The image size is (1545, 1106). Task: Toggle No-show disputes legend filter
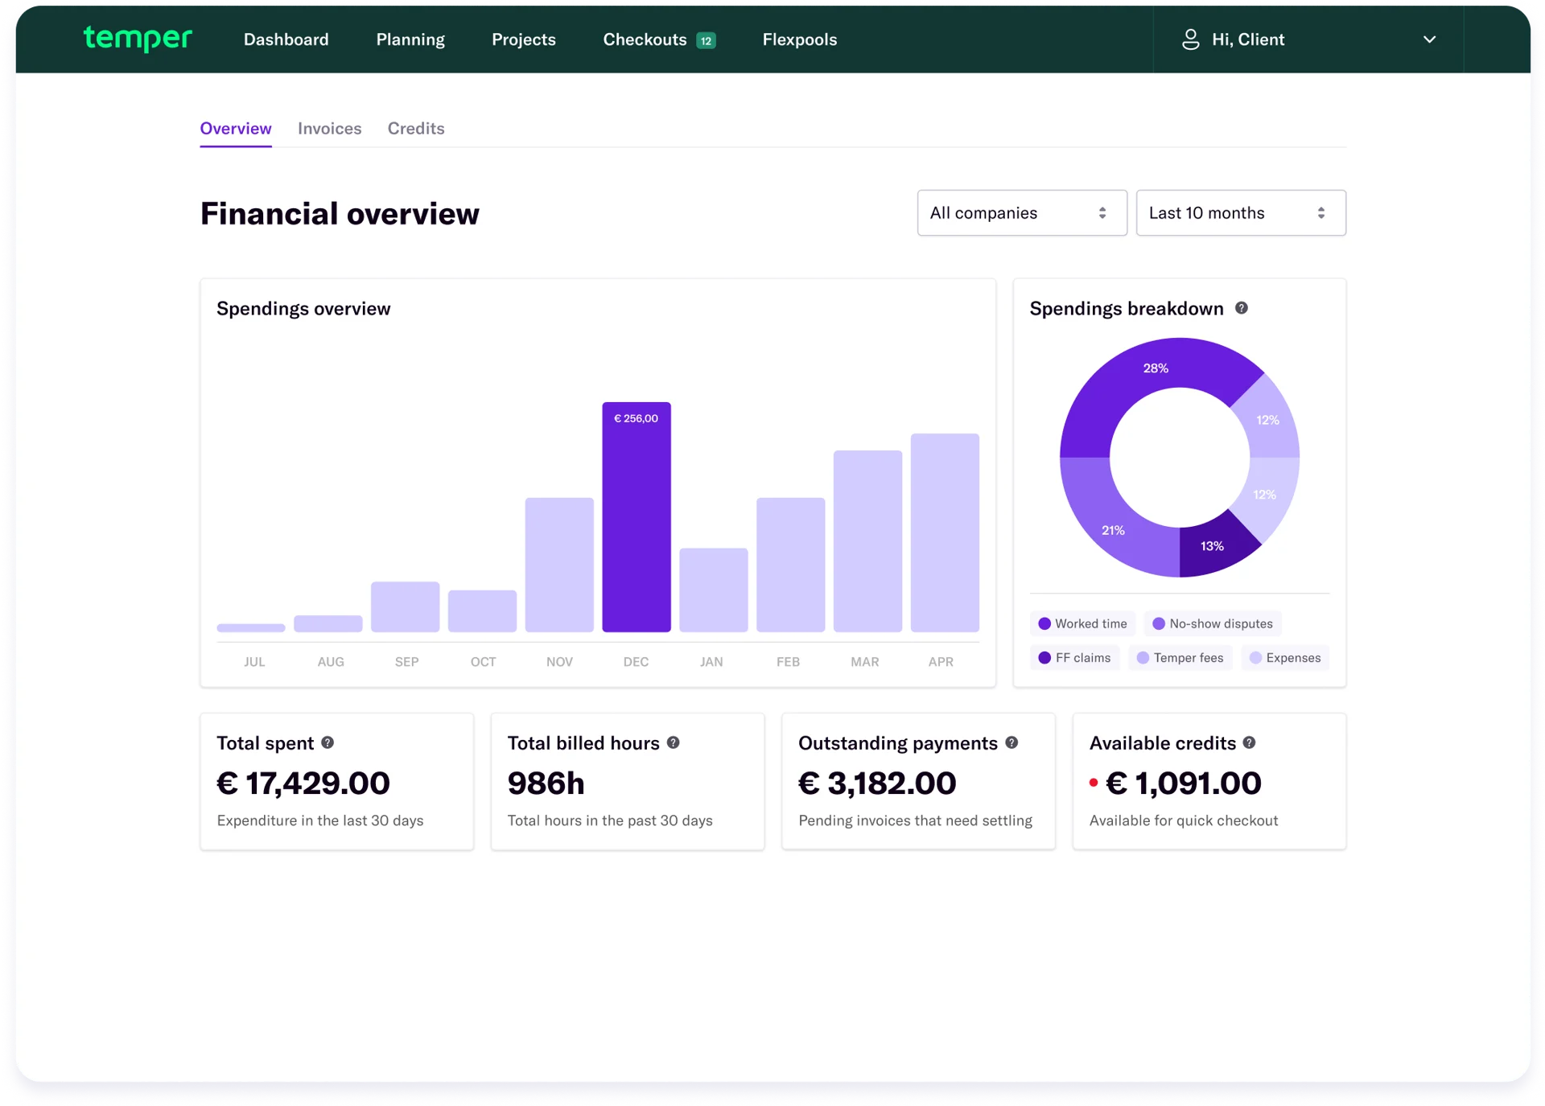tap(1213, 623)
